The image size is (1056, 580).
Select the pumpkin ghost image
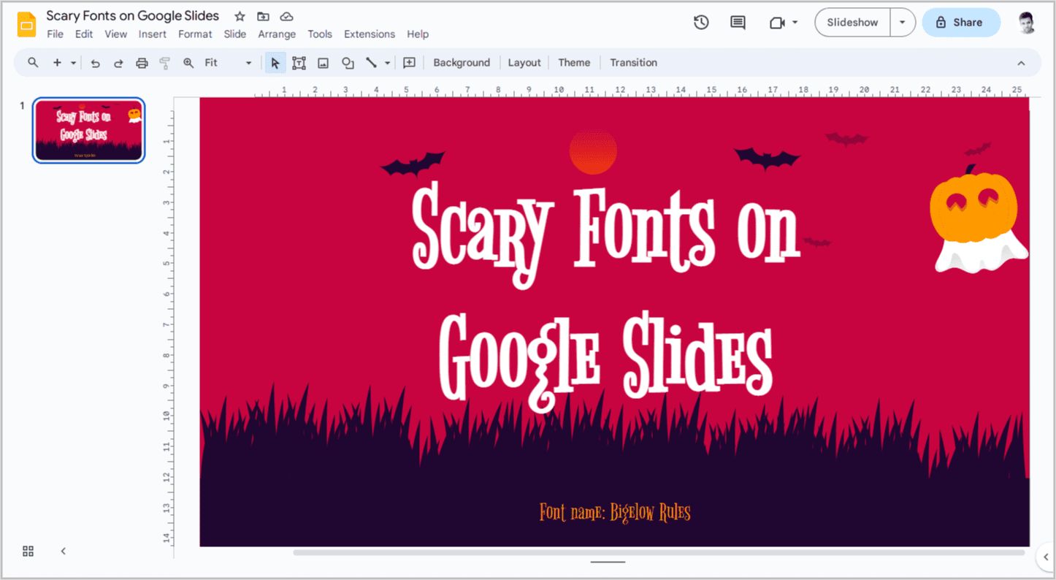[979, 219]
